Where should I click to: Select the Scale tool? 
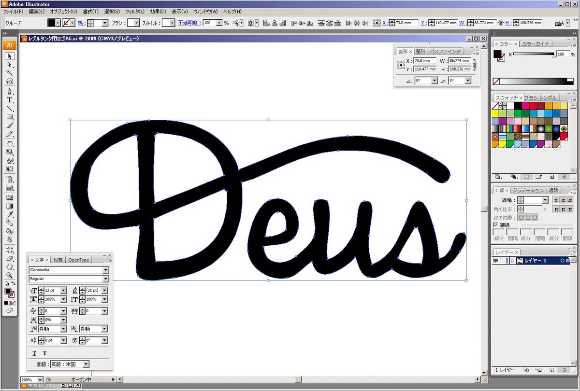coord(10,153)
